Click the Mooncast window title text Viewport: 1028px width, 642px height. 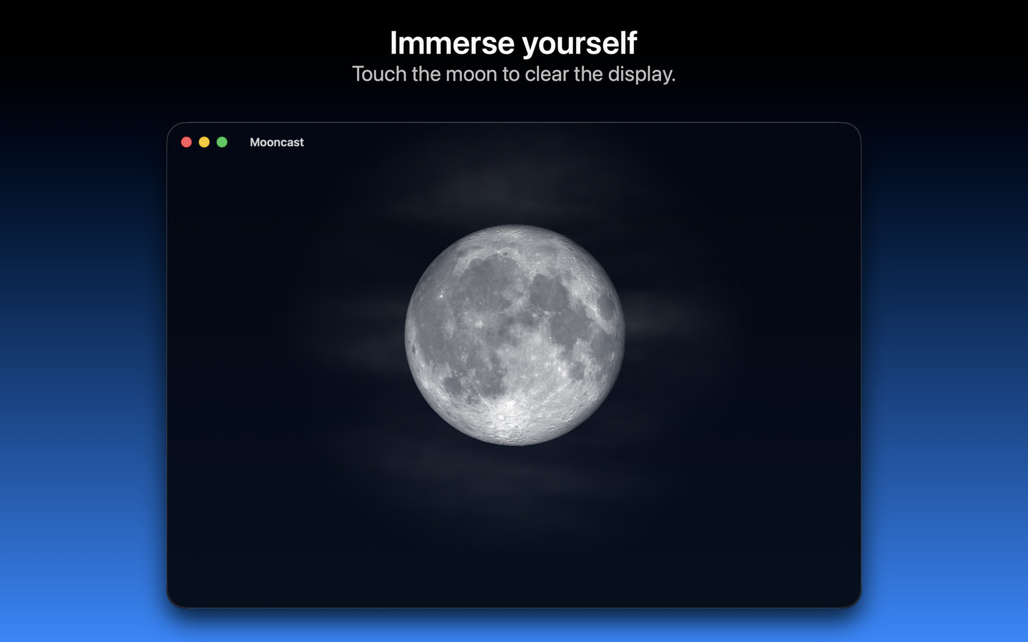(x=276, y=142)
